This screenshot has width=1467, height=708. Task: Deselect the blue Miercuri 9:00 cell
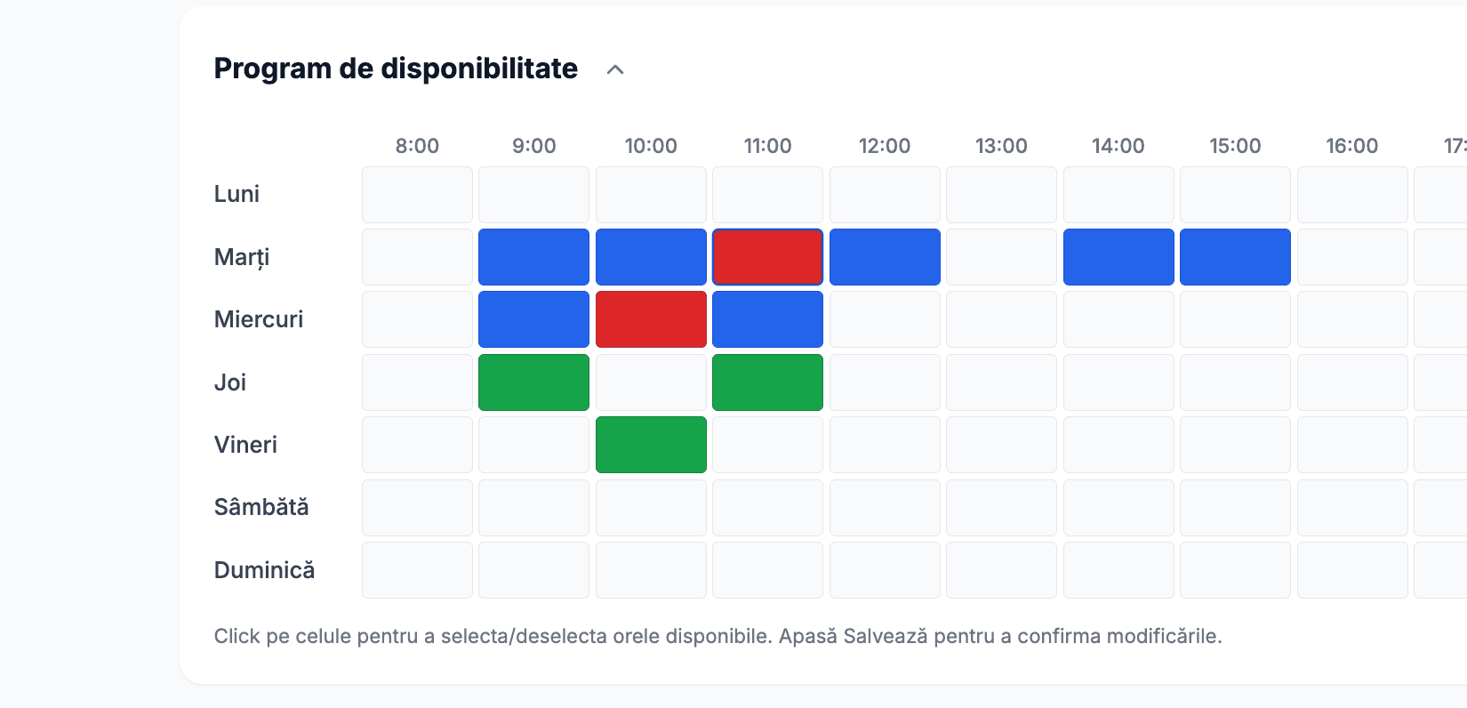point(533,318)
